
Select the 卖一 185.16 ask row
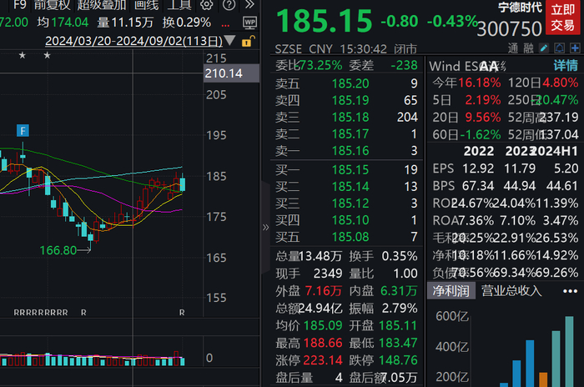(x=346, y=150)
